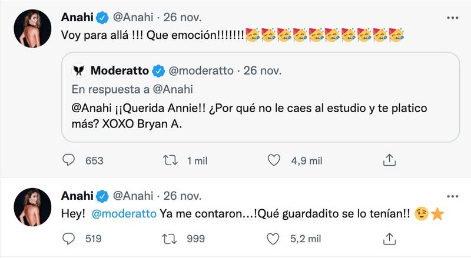Like the tweet with 4,9 mil likes
Viewport: 471px width, 258px height.
pos(273,160)
